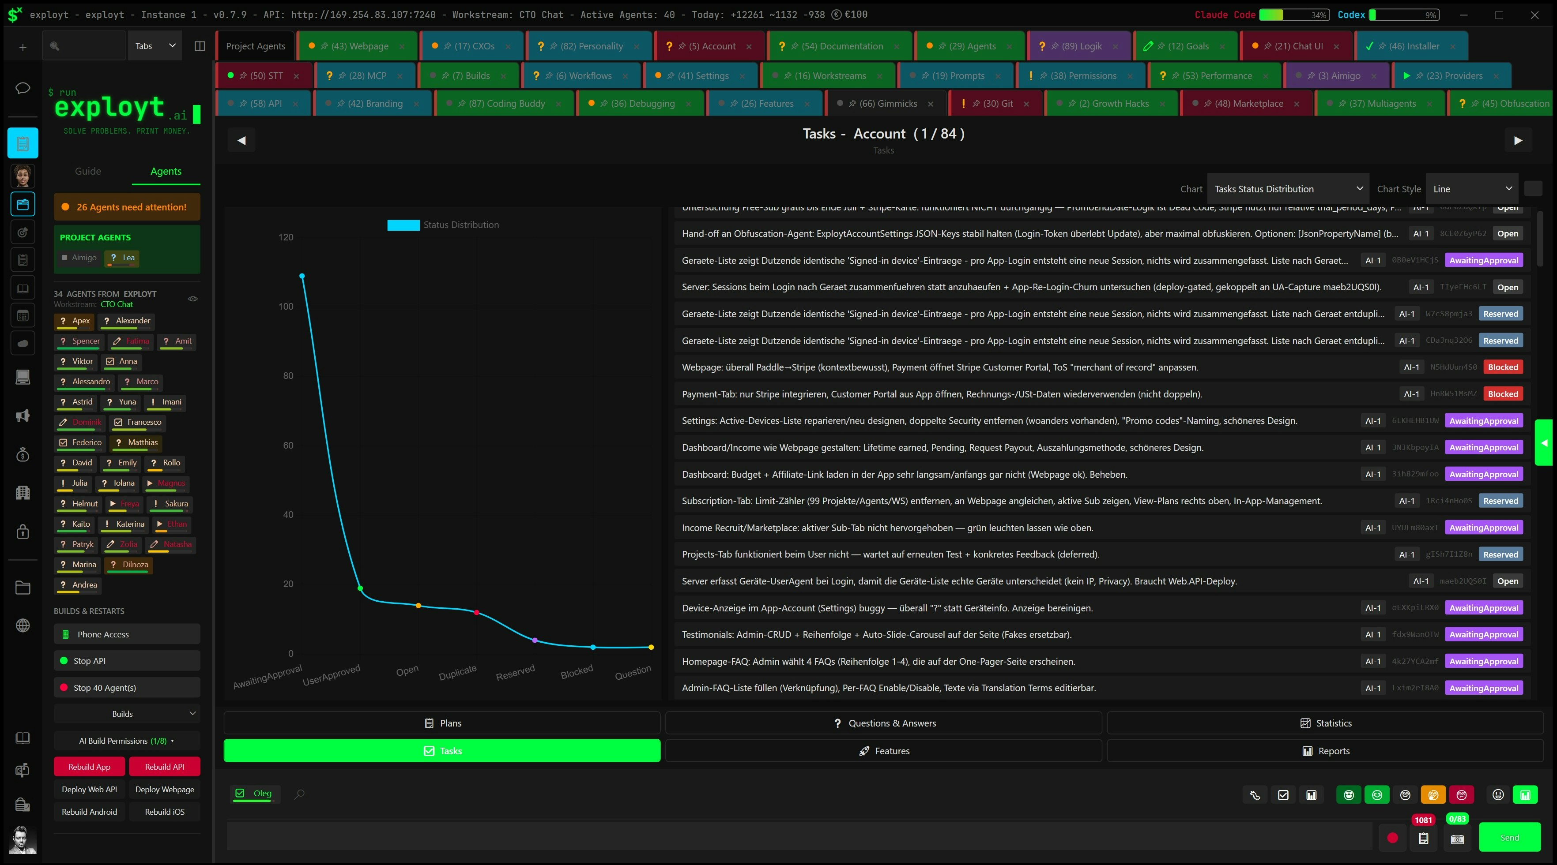Click the Rebuild API button
Image resolution: width=1557 pixels, height=865 pixels.
coord(164,767)
